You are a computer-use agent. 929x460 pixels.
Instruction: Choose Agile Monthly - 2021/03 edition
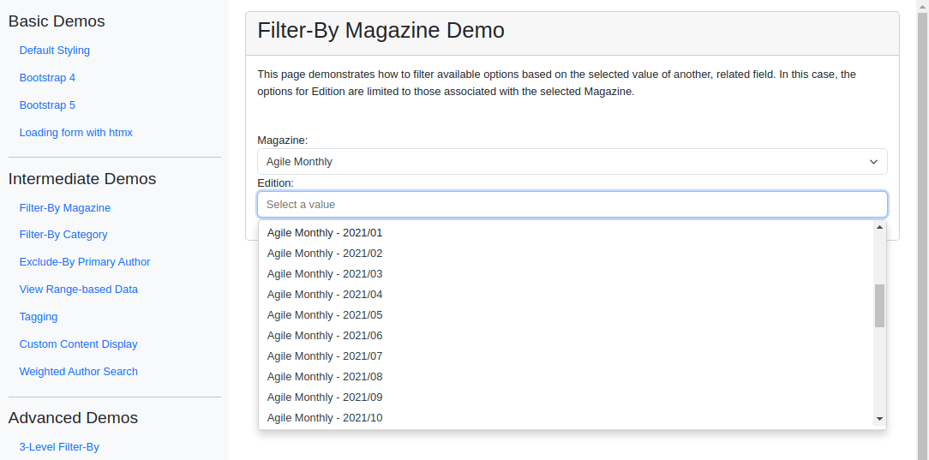566,274
